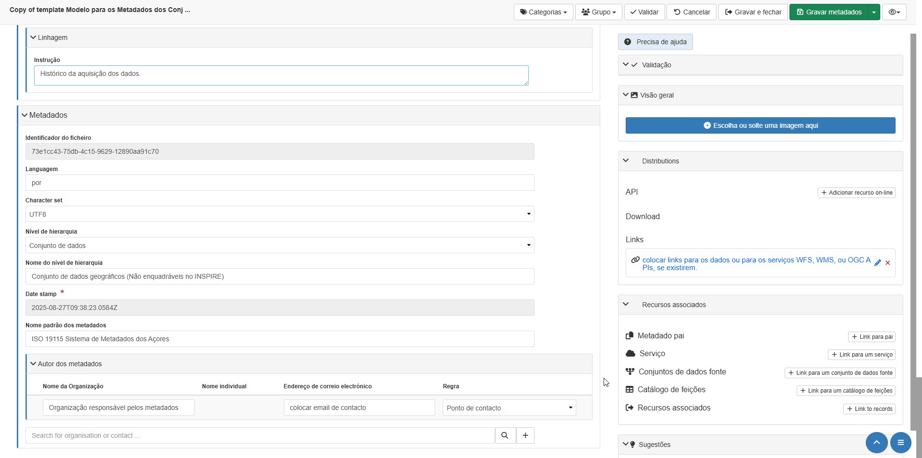Click Adicionar recurso on-line button
The height and width of the screenshot is (458, 922).
856,193
